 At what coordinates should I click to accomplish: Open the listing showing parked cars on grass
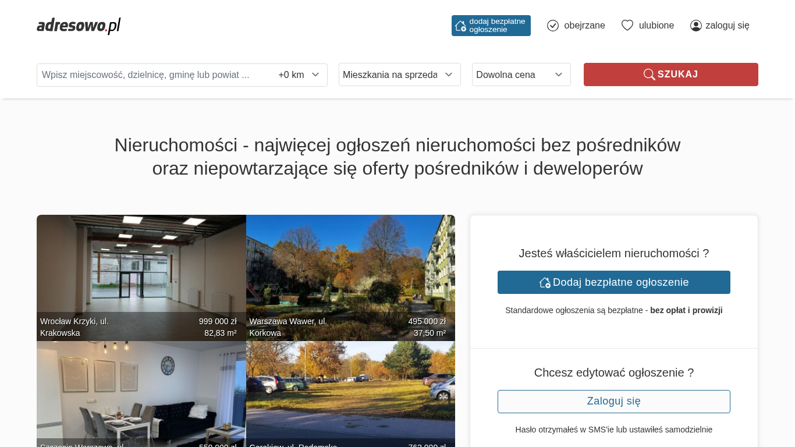[x=350, y=390]
